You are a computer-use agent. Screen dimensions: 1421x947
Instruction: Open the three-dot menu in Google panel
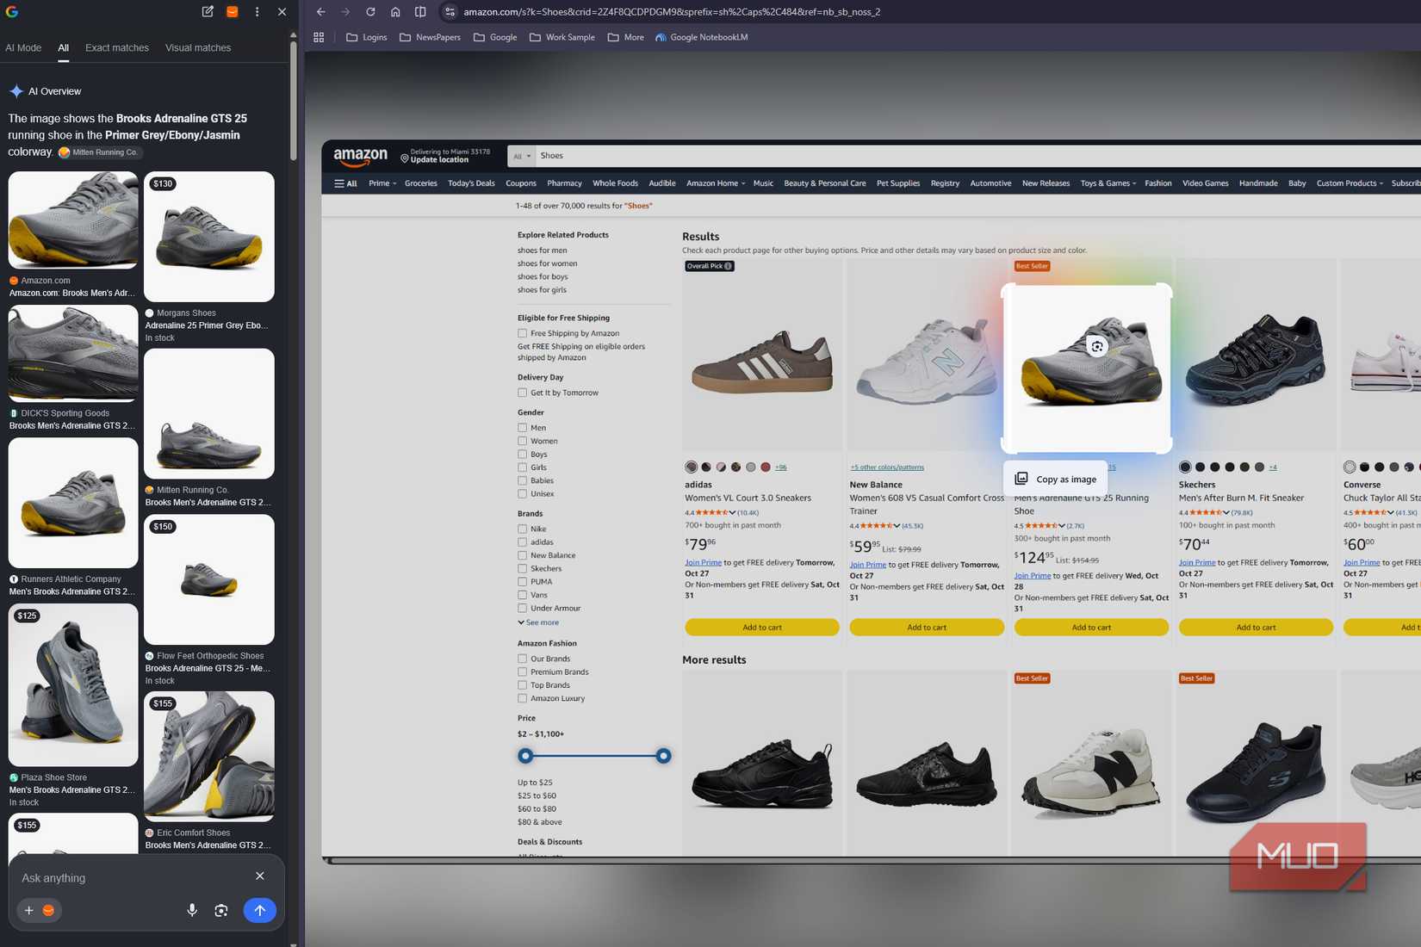pos(257,12)
